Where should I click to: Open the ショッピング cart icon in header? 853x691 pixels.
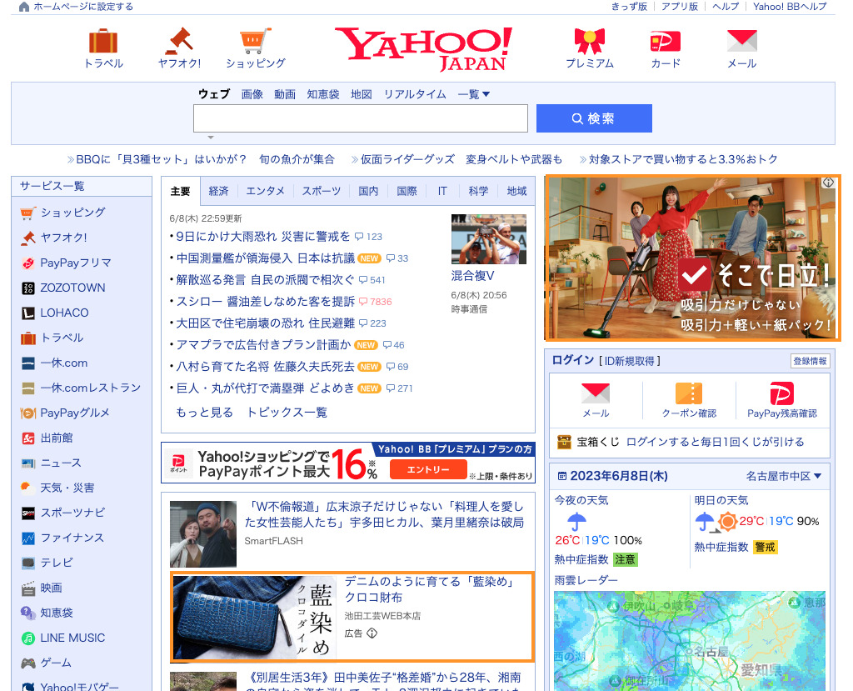click(256, 42)
